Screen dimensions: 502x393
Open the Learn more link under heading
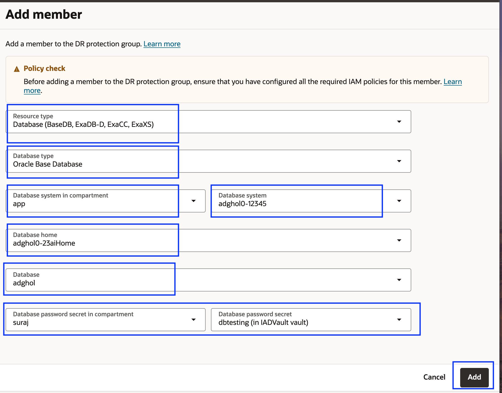click(162, 44)
